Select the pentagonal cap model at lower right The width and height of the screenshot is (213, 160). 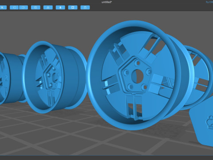202,121
